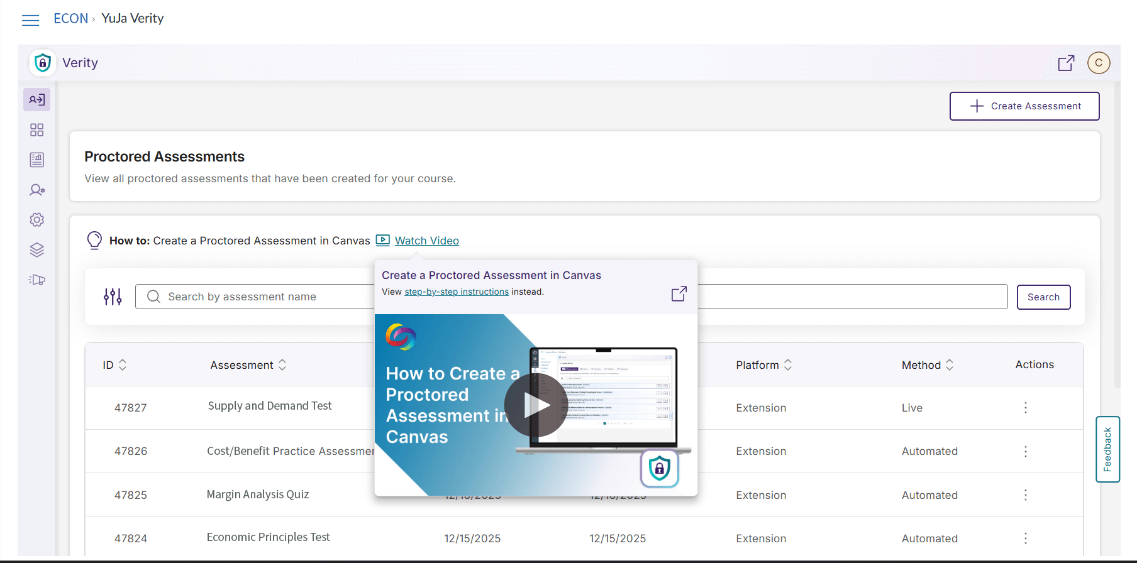Open the hamburger navigation menu

30,20
